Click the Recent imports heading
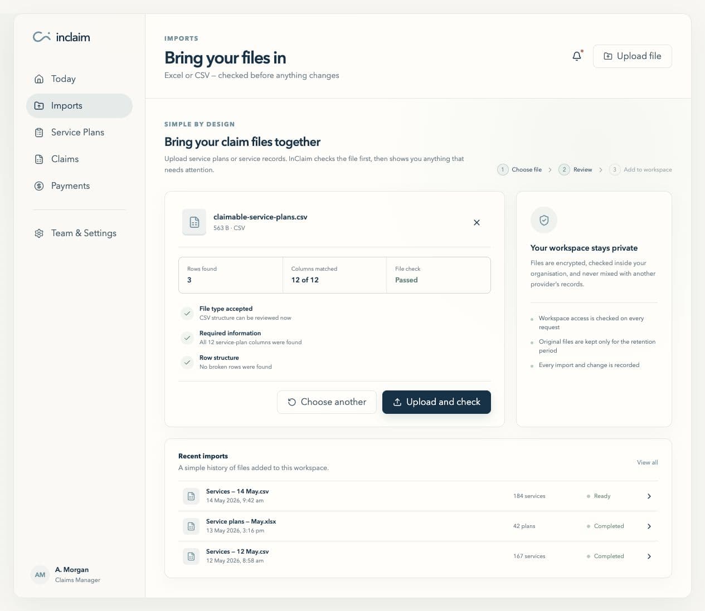Viewport: 705px width, 611px height. 203,456
